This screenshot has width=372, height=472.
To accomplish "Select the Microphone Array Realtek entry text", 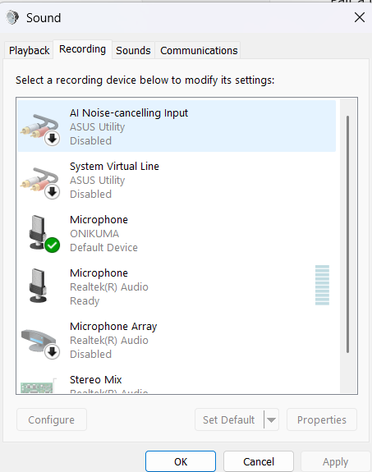I will 113,340.
